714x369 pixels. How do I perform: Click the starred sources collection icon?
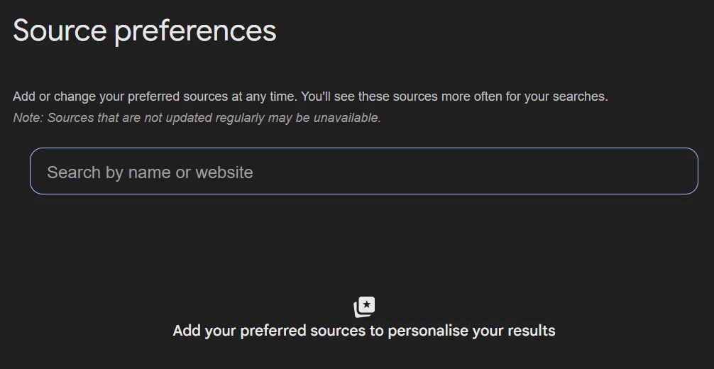click(x=364, y=307)
